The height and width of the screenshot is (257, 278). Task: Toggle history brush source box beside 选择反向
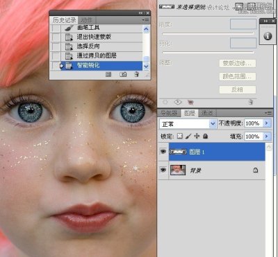(x=56, y=46)
